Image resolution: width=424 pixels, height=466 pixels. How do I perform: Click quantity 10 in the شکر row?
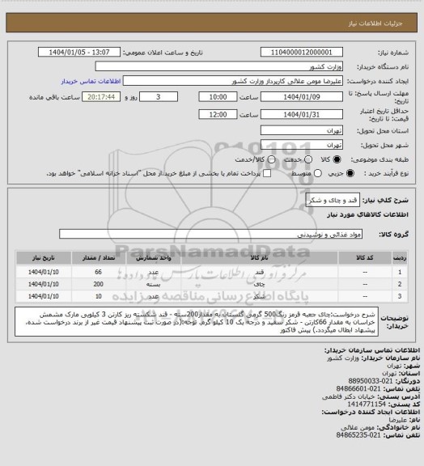click(x=99, y=296)
